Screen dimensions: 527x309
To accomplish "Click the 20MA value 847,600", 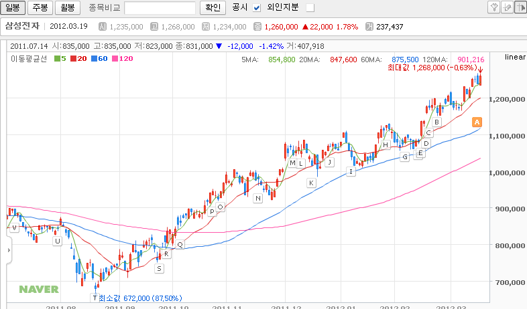I will click(343, 60).
